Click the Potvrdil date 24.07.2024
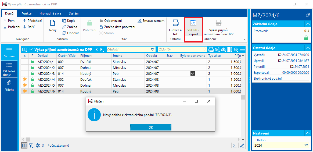The image size is (313, 152). coord(302,67)
